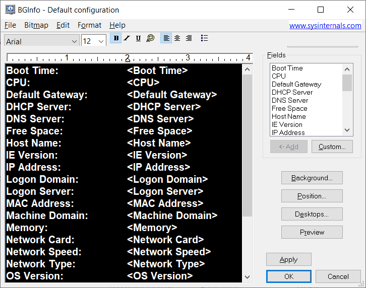Image resolution: width=366 pixels, height=288 pixels.
Task: Open the Edit menu
Action: point(63,25)
